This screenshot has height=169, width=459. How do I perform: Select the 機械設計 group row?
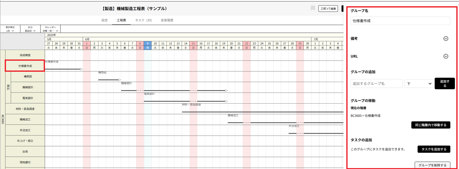[28, 87]
